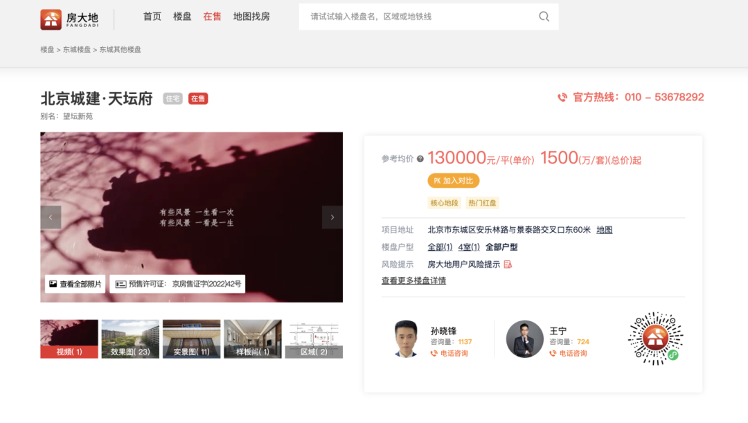Click 预售许可证 license badge
The width and height of the screenshot is (748, 423).
click(177, 284)
